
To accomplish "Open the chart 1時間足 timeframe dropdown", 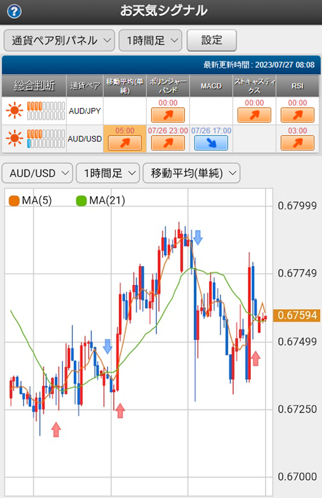I will 108,173.
